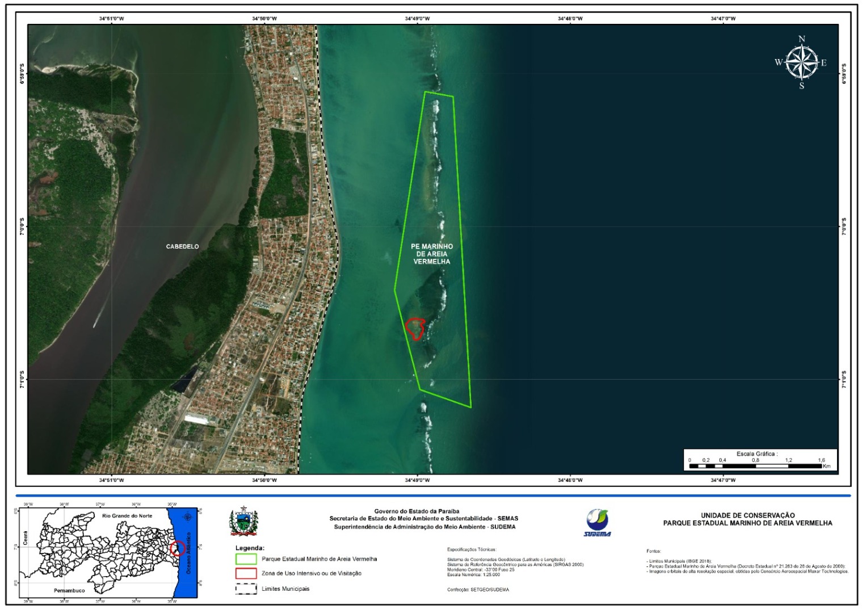The image size is (866, 613).
Task: Click the red Zona de Uso Intensivo swatch
Action: (x=246, y=574)
